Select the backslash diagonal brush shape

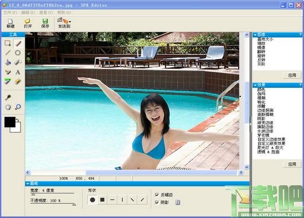coord(132,200)
